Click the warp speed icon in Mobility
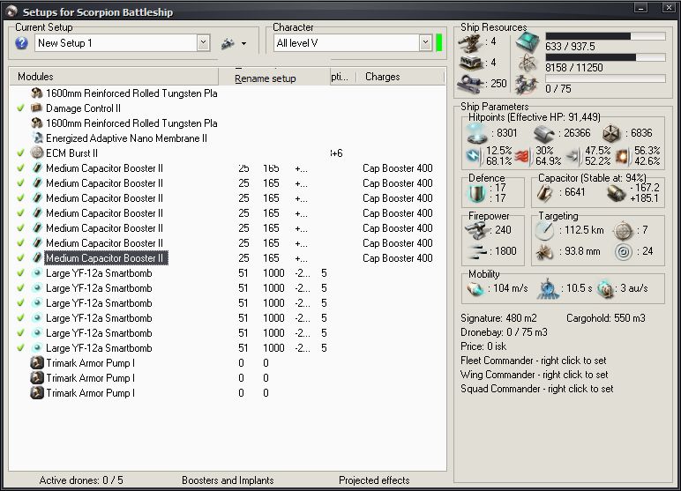681x491 pixels. coord(605,289)
